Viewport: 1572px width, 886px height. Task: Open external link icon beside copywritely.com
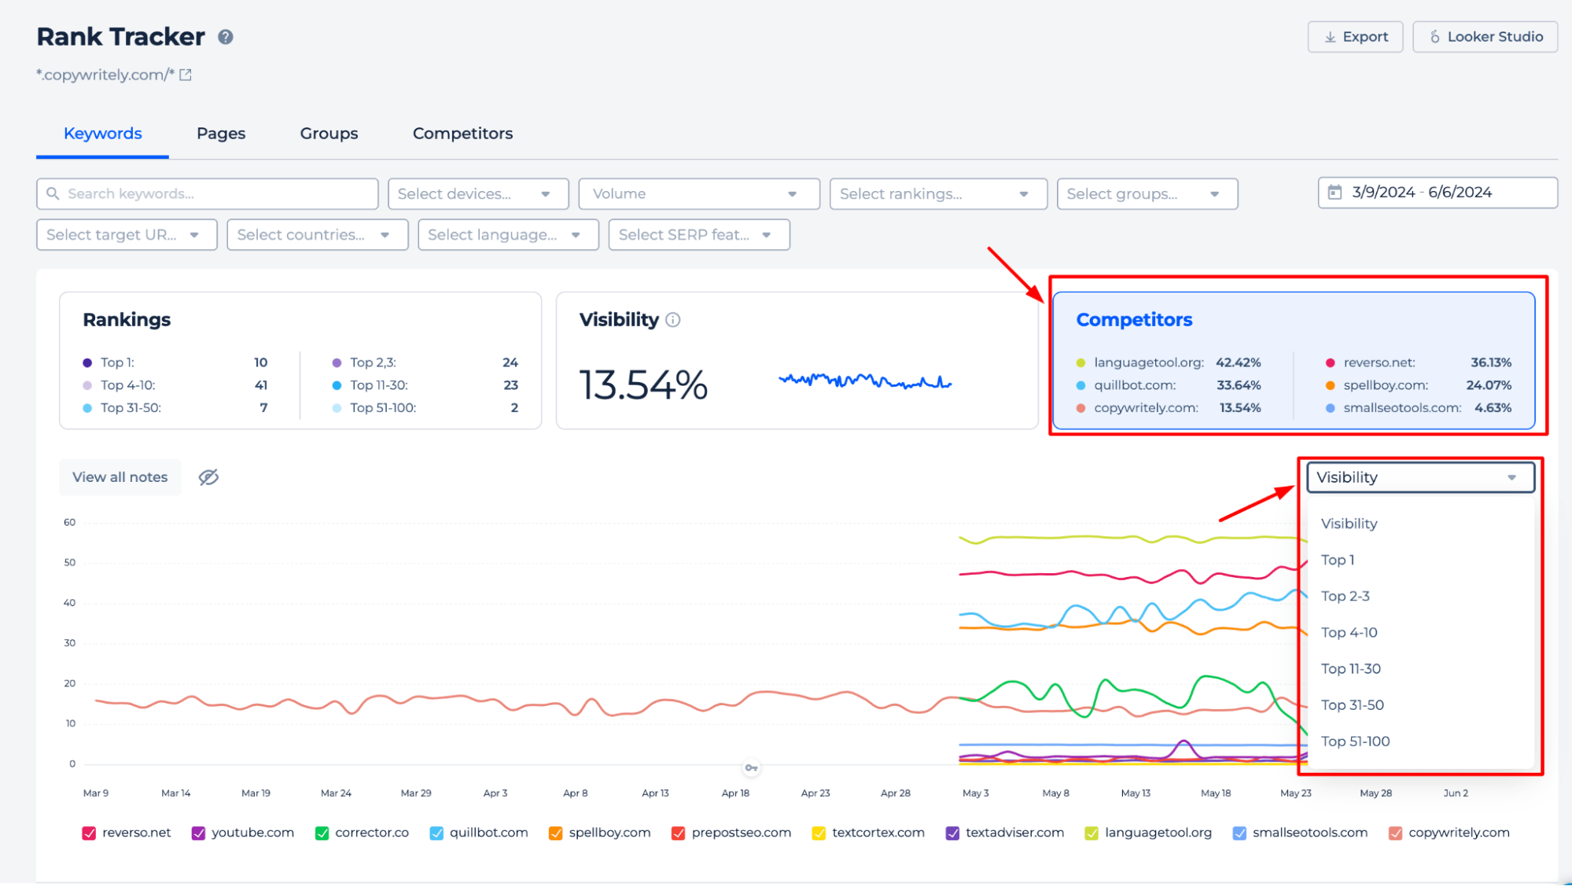click(x=186, y=75)
